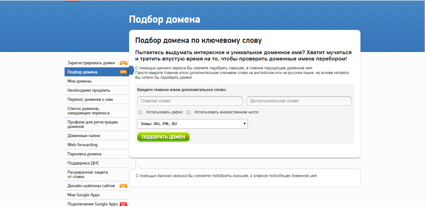
Task: Click BEST badge beside Подбор домена
Action: (x=123, y=72)
